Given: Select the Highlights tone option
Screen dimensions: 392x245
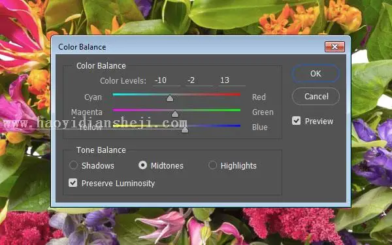Looking at the screenshot, I should pyautogui.click(x=212, y=165).
